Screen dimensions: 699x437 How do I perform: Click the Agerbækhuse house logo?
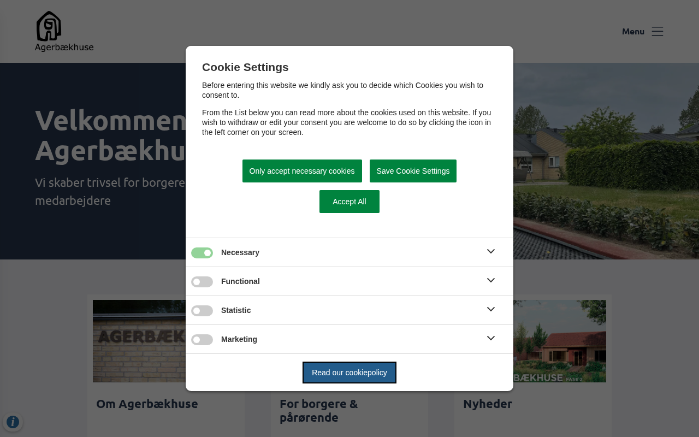coord(64,31)
